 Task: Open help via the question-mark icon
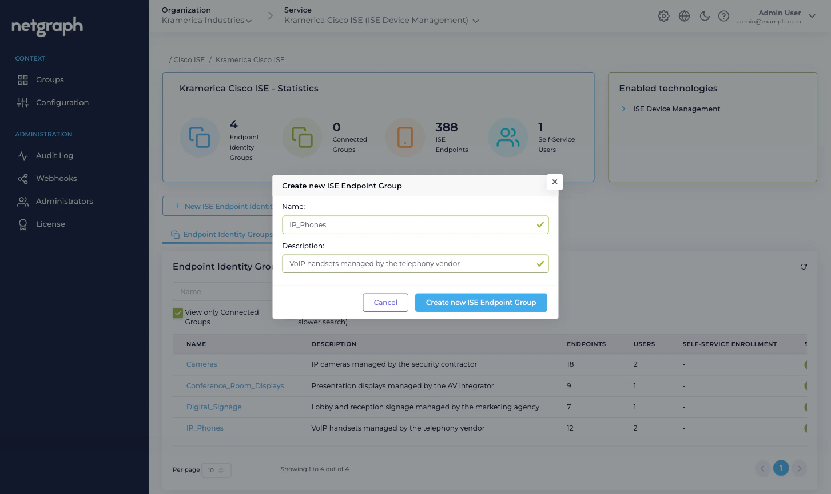tap(723, 16)
